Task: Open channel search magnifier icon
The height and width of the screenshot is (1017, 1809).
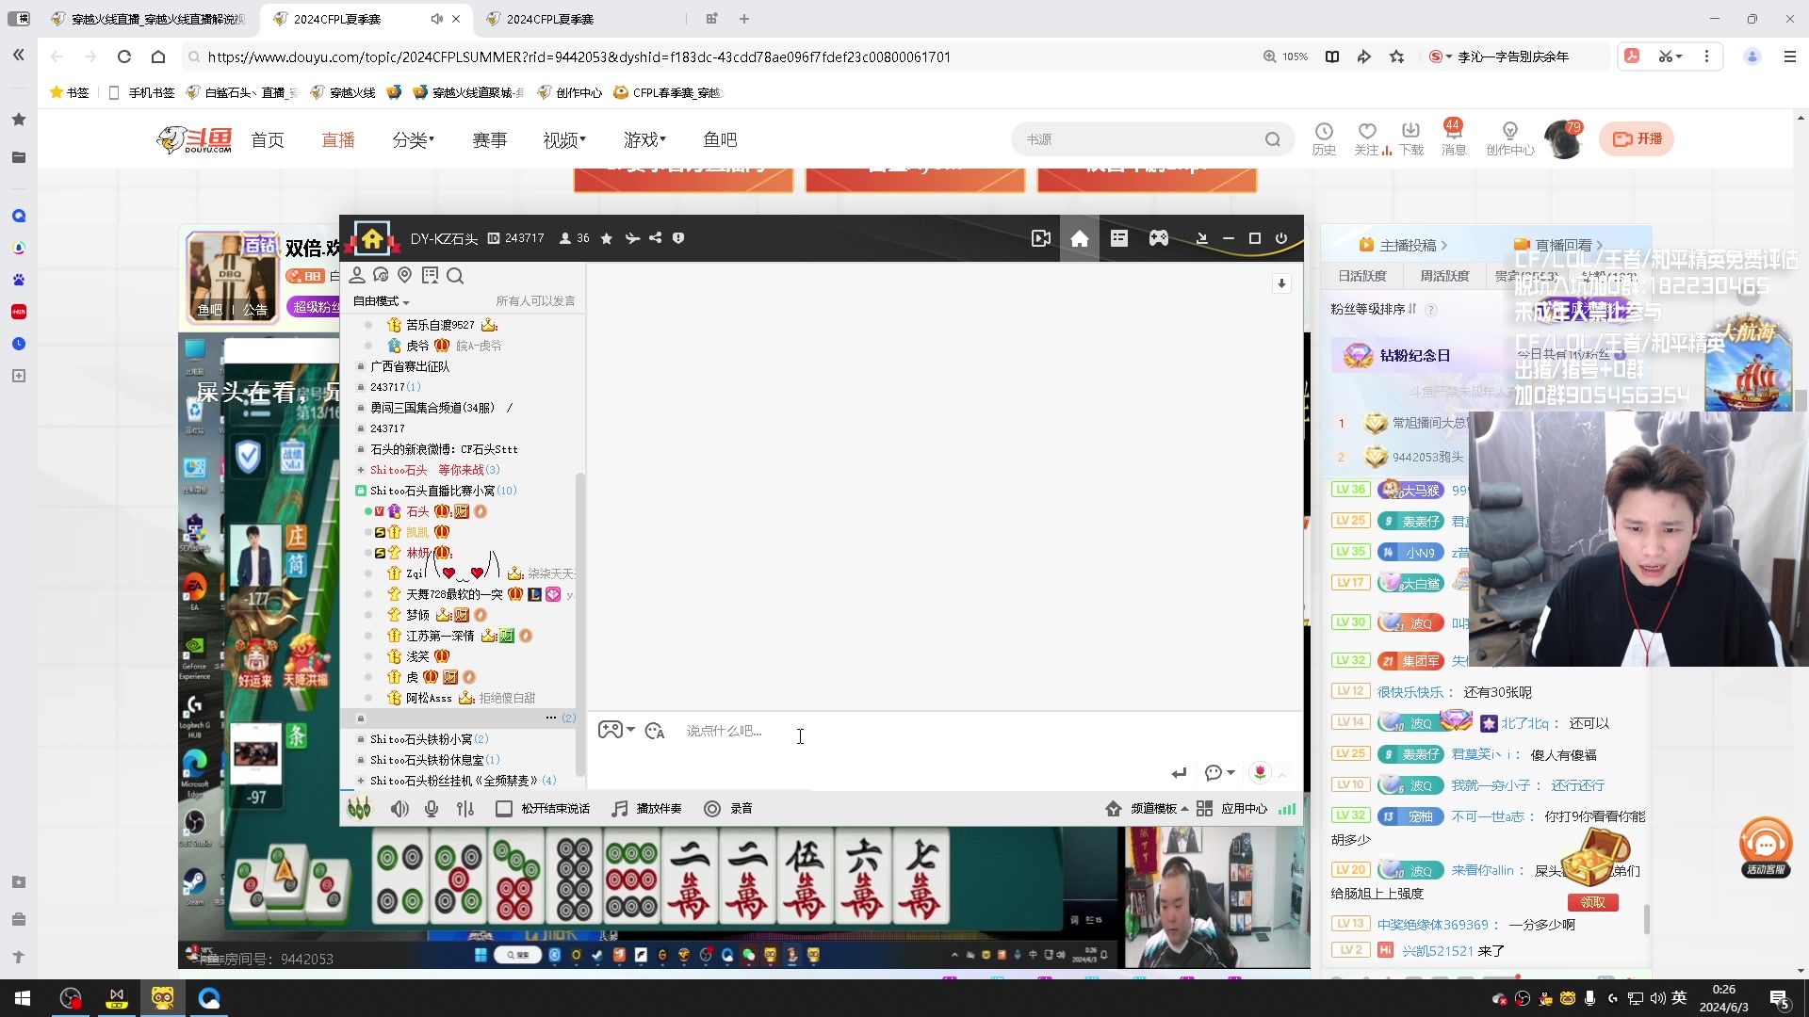Action: 455,276
